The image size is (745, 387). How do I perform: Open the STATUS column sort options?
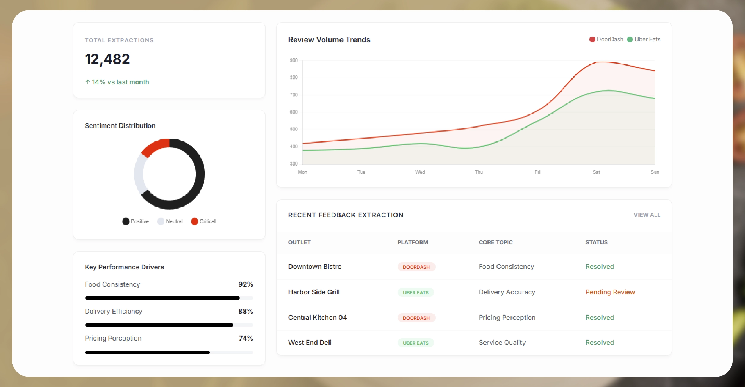click(x=596, y=243)
